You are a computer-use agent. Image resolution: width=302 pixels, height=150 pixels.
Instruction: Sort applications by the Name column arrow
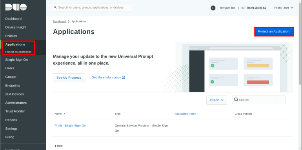coord(64,114)
